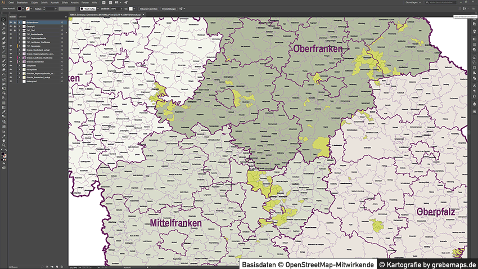This screenshot has height=269, width=478.
Task: Click the Adobe Illustrator Ai logo
Action: pyautogui.click(x=3, y=3)
